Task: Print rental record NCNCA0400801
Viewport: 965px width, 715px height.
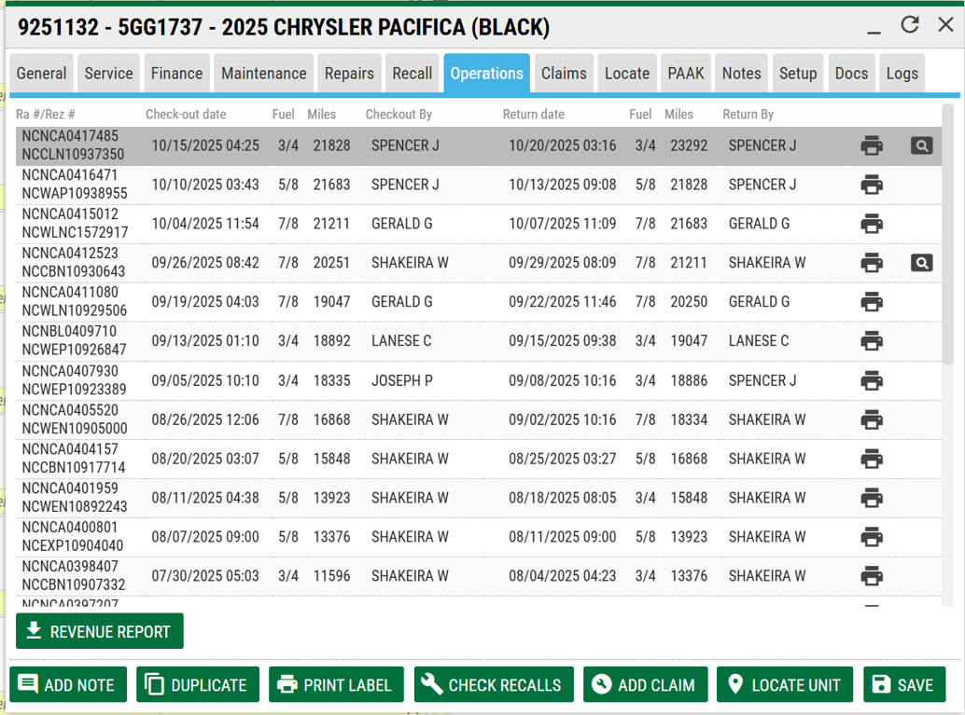Action: [872, 537]
